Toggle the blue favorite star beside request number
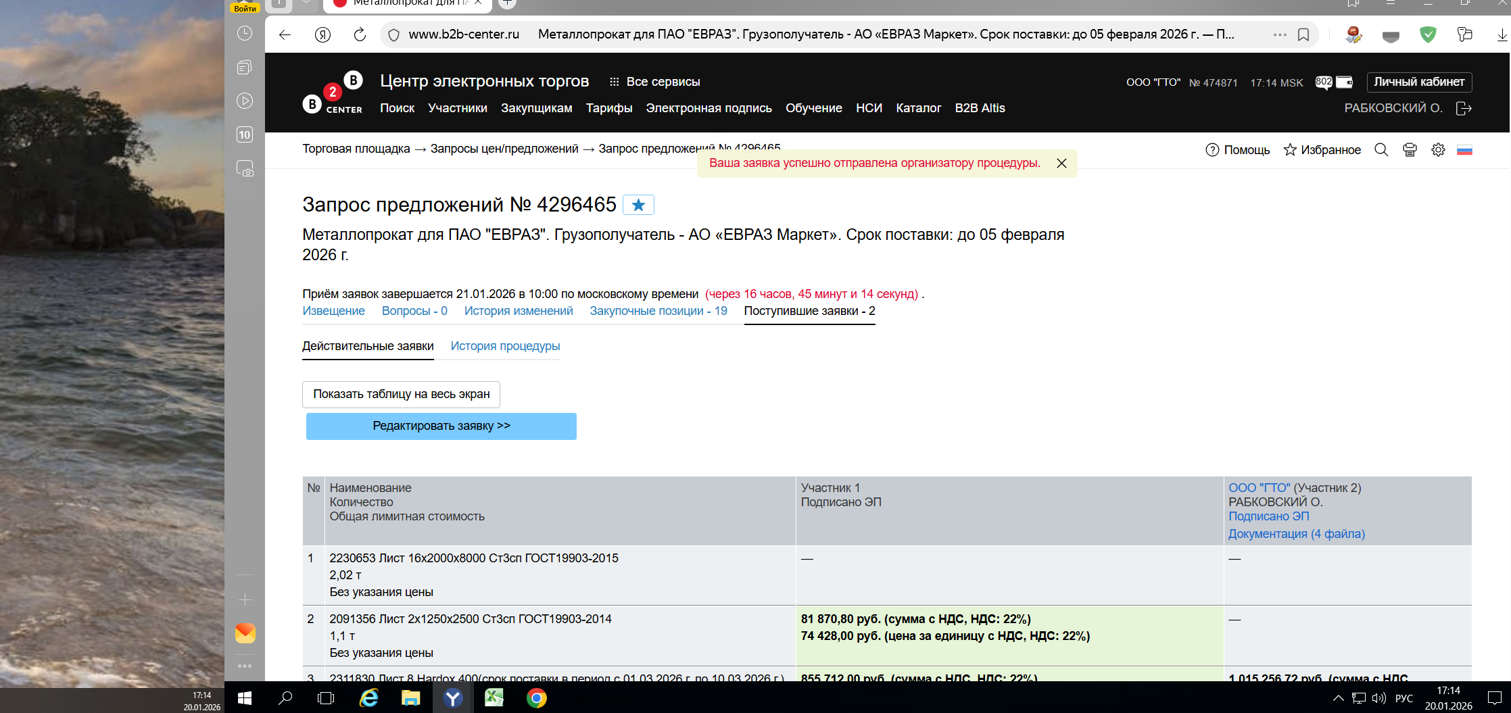Screen dimensions: 1511x713 click(x=638, y=205)
